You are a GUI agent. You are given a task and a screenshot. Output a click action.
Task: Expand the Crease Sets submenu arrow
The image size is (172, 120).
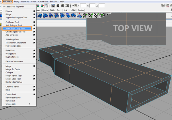tap(30, 104)
